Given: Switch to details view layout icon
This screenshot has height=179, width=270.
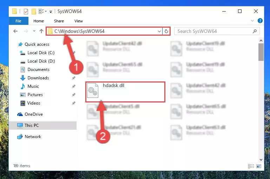Looking at the screenshot, I should click(x=251, y=166).
